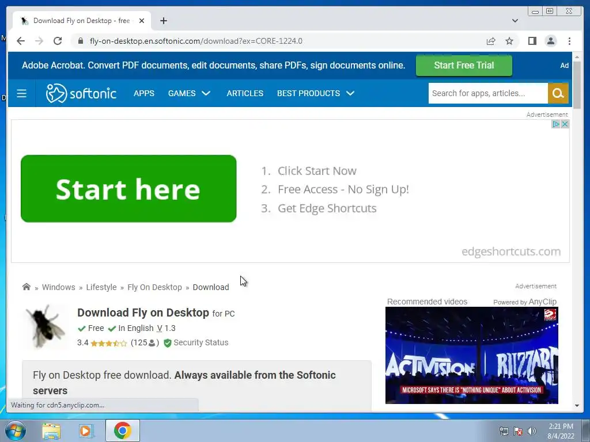Viewport: 590px width, 442px height.
Task: Click the vertical scrollbar thumb
Action: pyautogui.click(x=577, y=84)
